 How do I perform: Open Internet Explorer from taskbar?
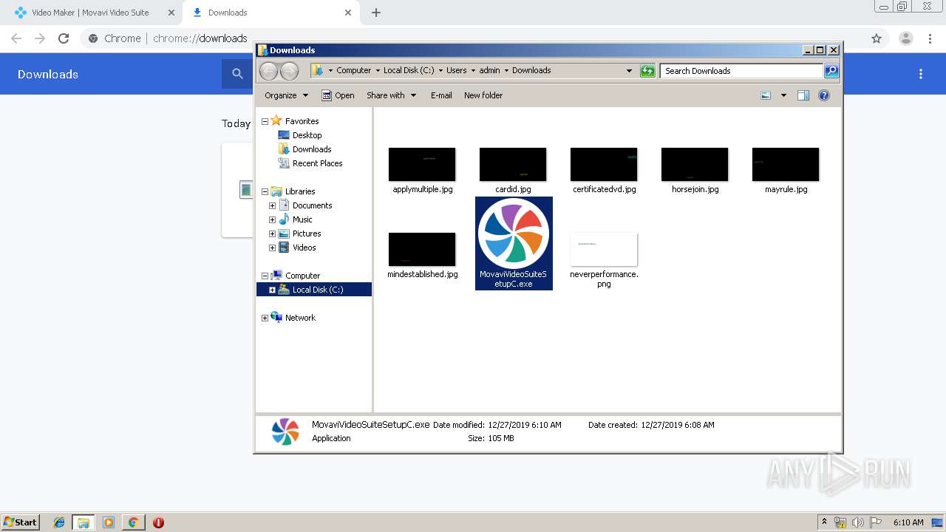[59, 522]
